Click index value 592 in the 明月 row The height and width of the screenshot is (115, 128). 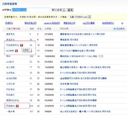(x=31, y=56)
